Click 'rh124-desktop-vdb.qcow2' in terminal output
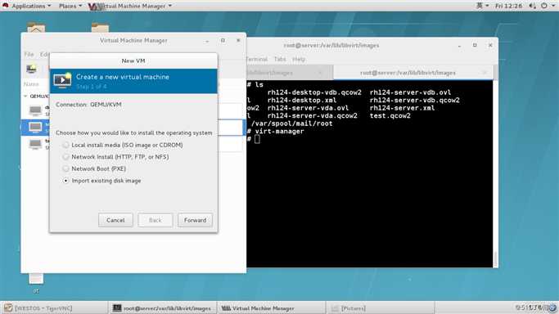The width and height of the screenshot is (559, 314). (x=314, y=92)
